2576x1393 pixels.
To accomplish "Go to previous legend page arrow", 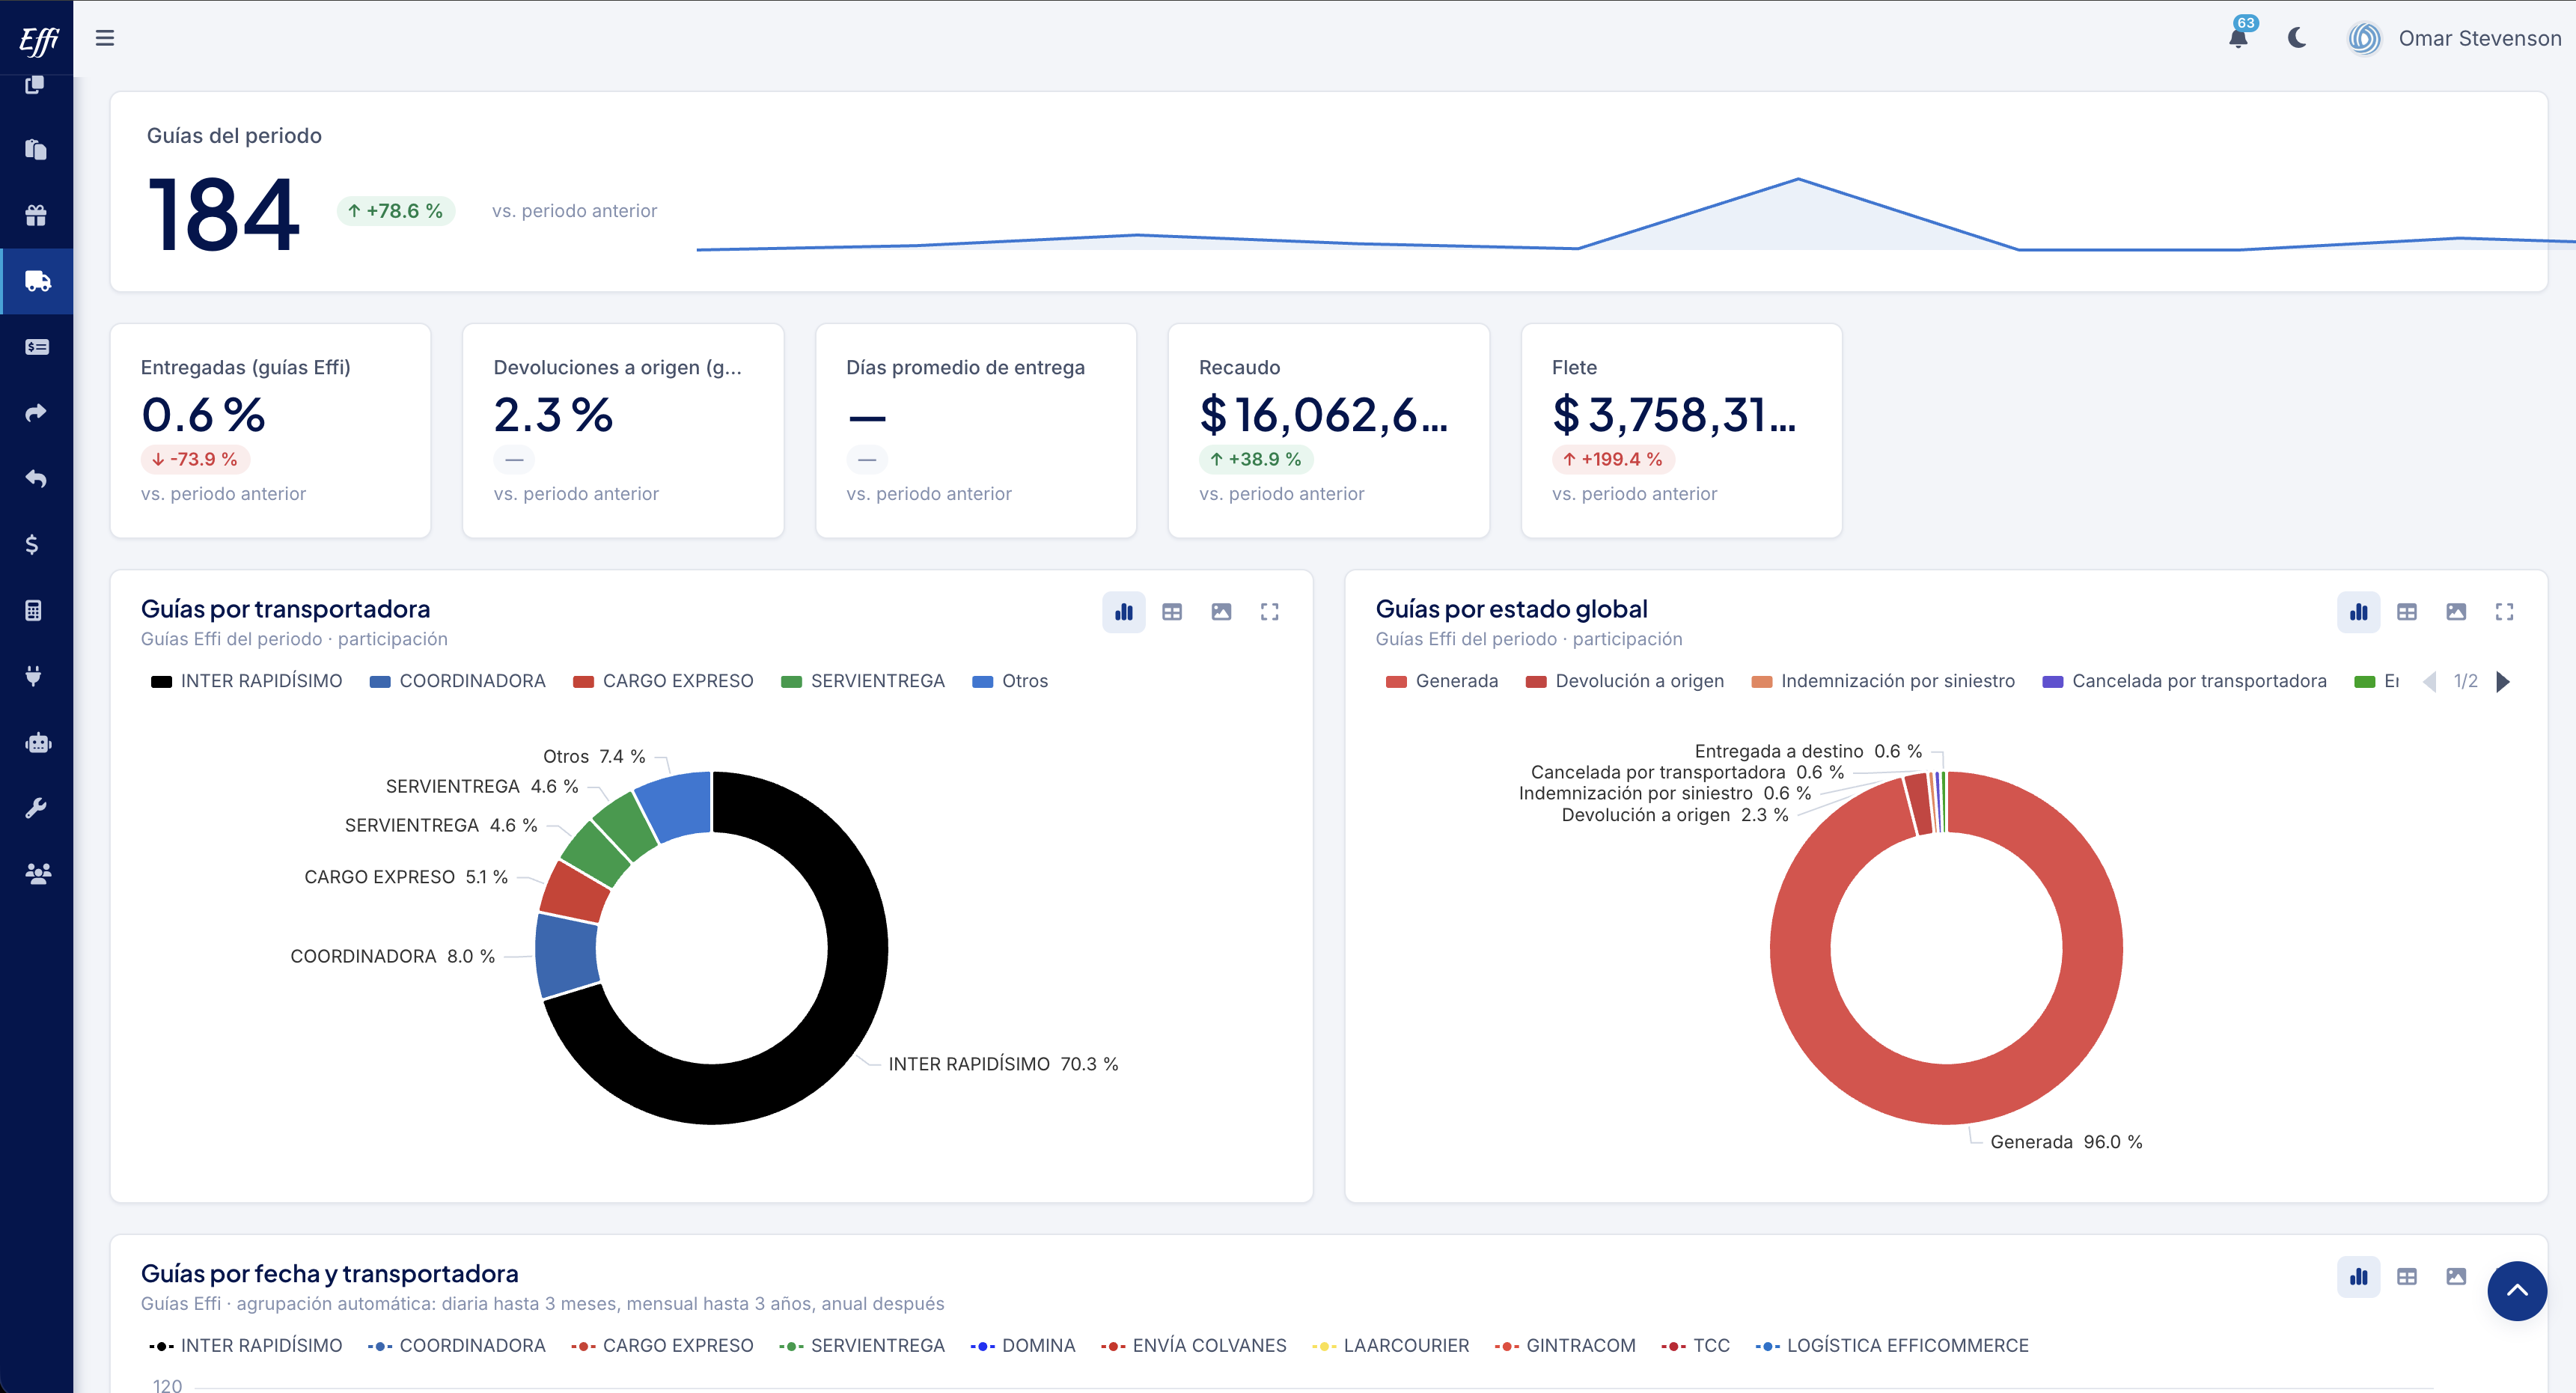I will 2430,682.
